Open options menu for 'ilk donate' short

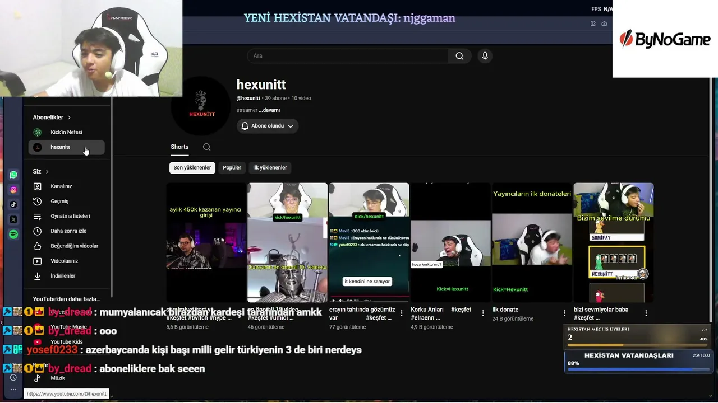pyautogui.click(x=564, y=313)
